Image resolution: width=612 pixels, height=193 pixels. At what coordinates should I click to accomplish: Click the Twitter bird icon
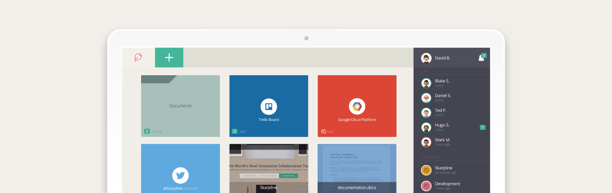tap(180, 175)
